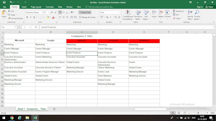Switch to the Page Layout tab
The image size is (216, 121).
[x=36, y=7]
